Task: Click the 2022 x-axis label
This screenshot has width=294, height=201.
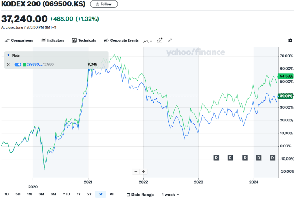Action: [143, 182]
